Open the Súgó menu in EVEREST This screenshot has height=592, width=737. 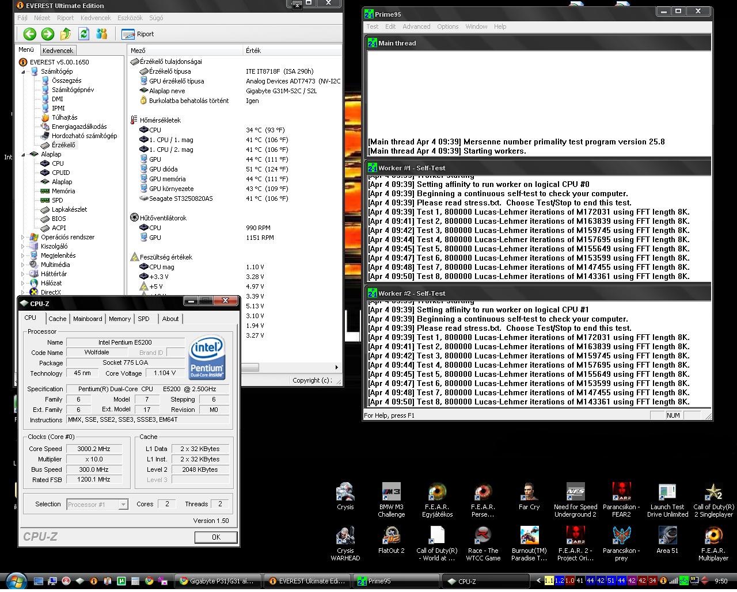point(156,18)
